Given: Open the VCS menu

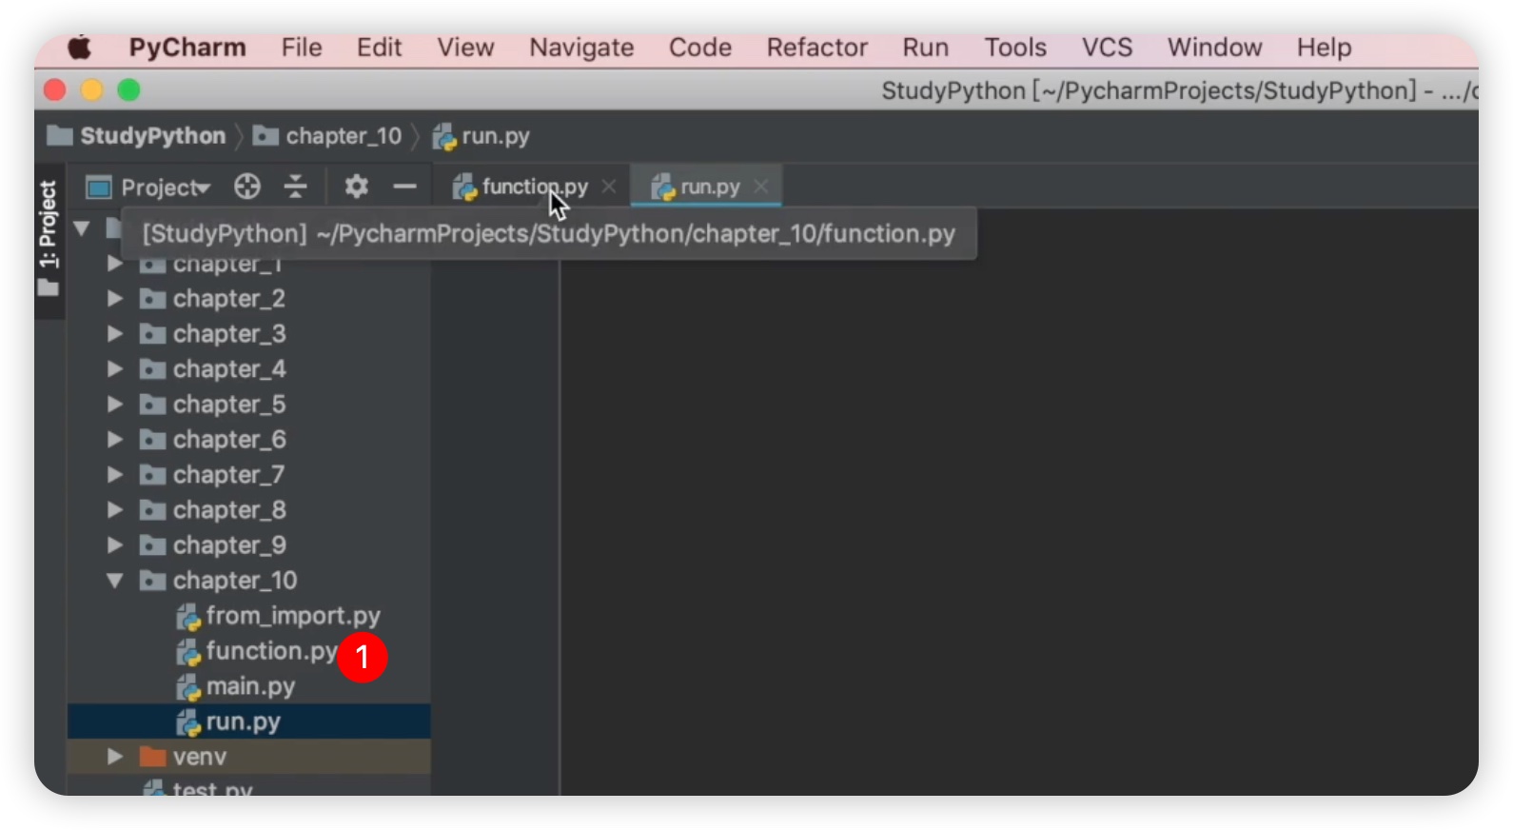Looking at the screenshot, I should [1107, 48].
